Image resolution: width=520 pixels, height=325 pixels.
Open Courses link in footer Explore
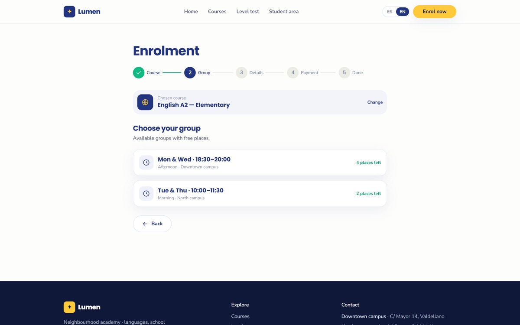pos(240,316)
